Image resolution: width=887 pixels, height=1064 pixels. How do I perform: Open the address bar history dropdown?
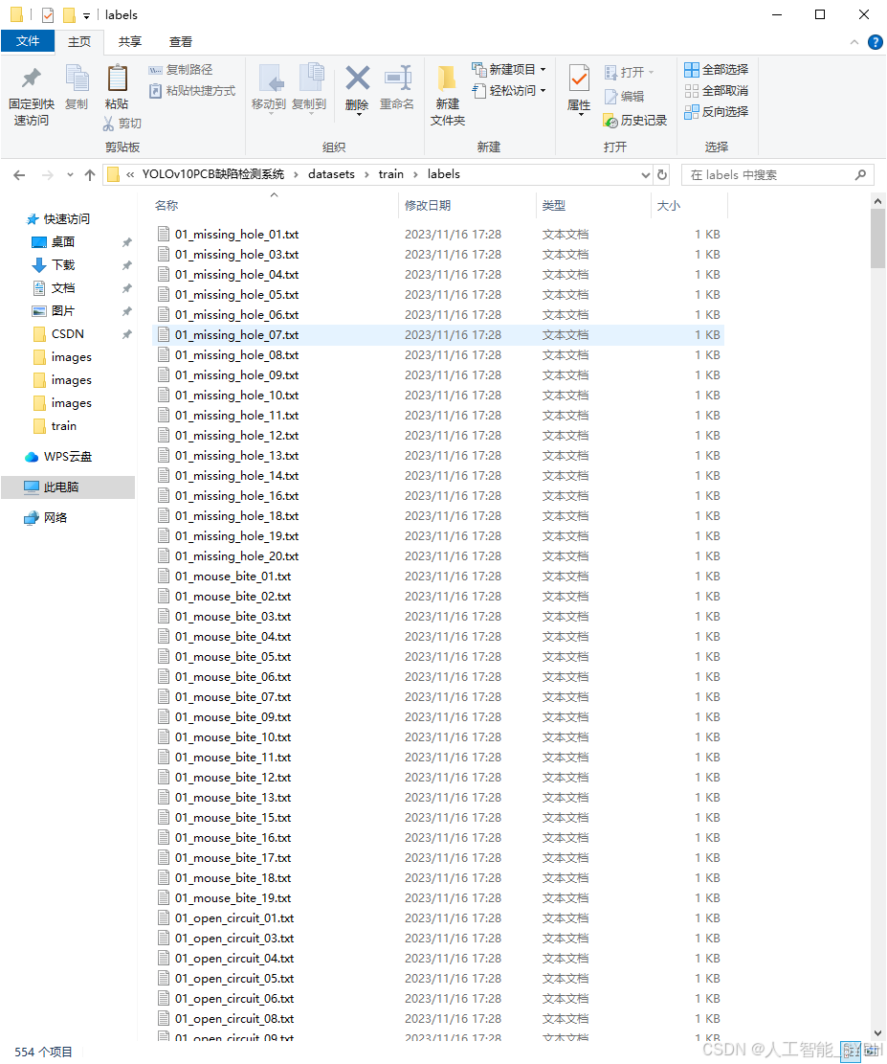pyautogui.click(x=644, y=174)
